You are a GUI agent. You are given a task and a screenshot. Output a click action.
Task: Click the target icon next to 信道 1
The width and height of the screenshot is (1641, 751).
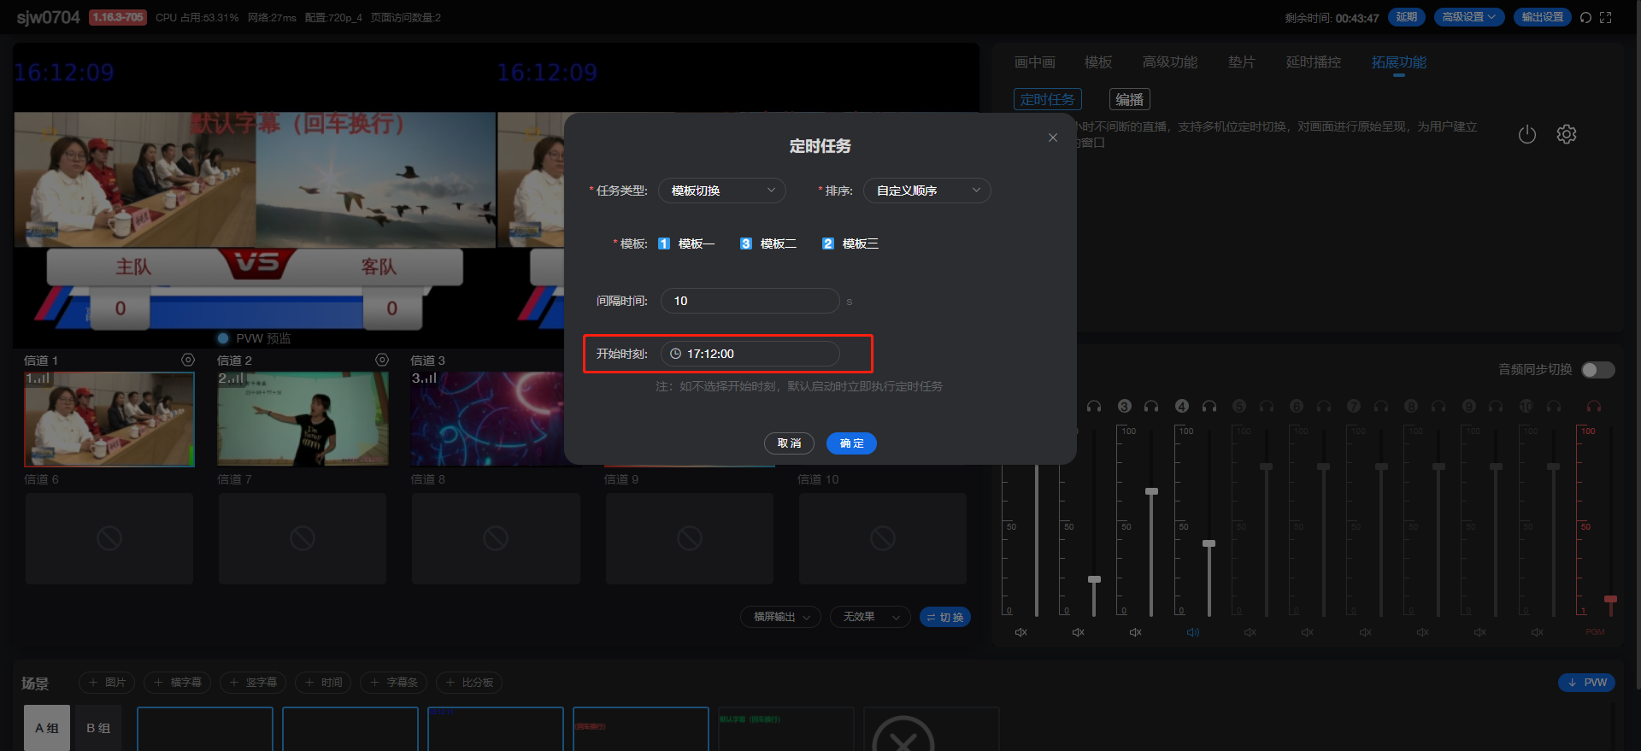click(x=188, y=361)
